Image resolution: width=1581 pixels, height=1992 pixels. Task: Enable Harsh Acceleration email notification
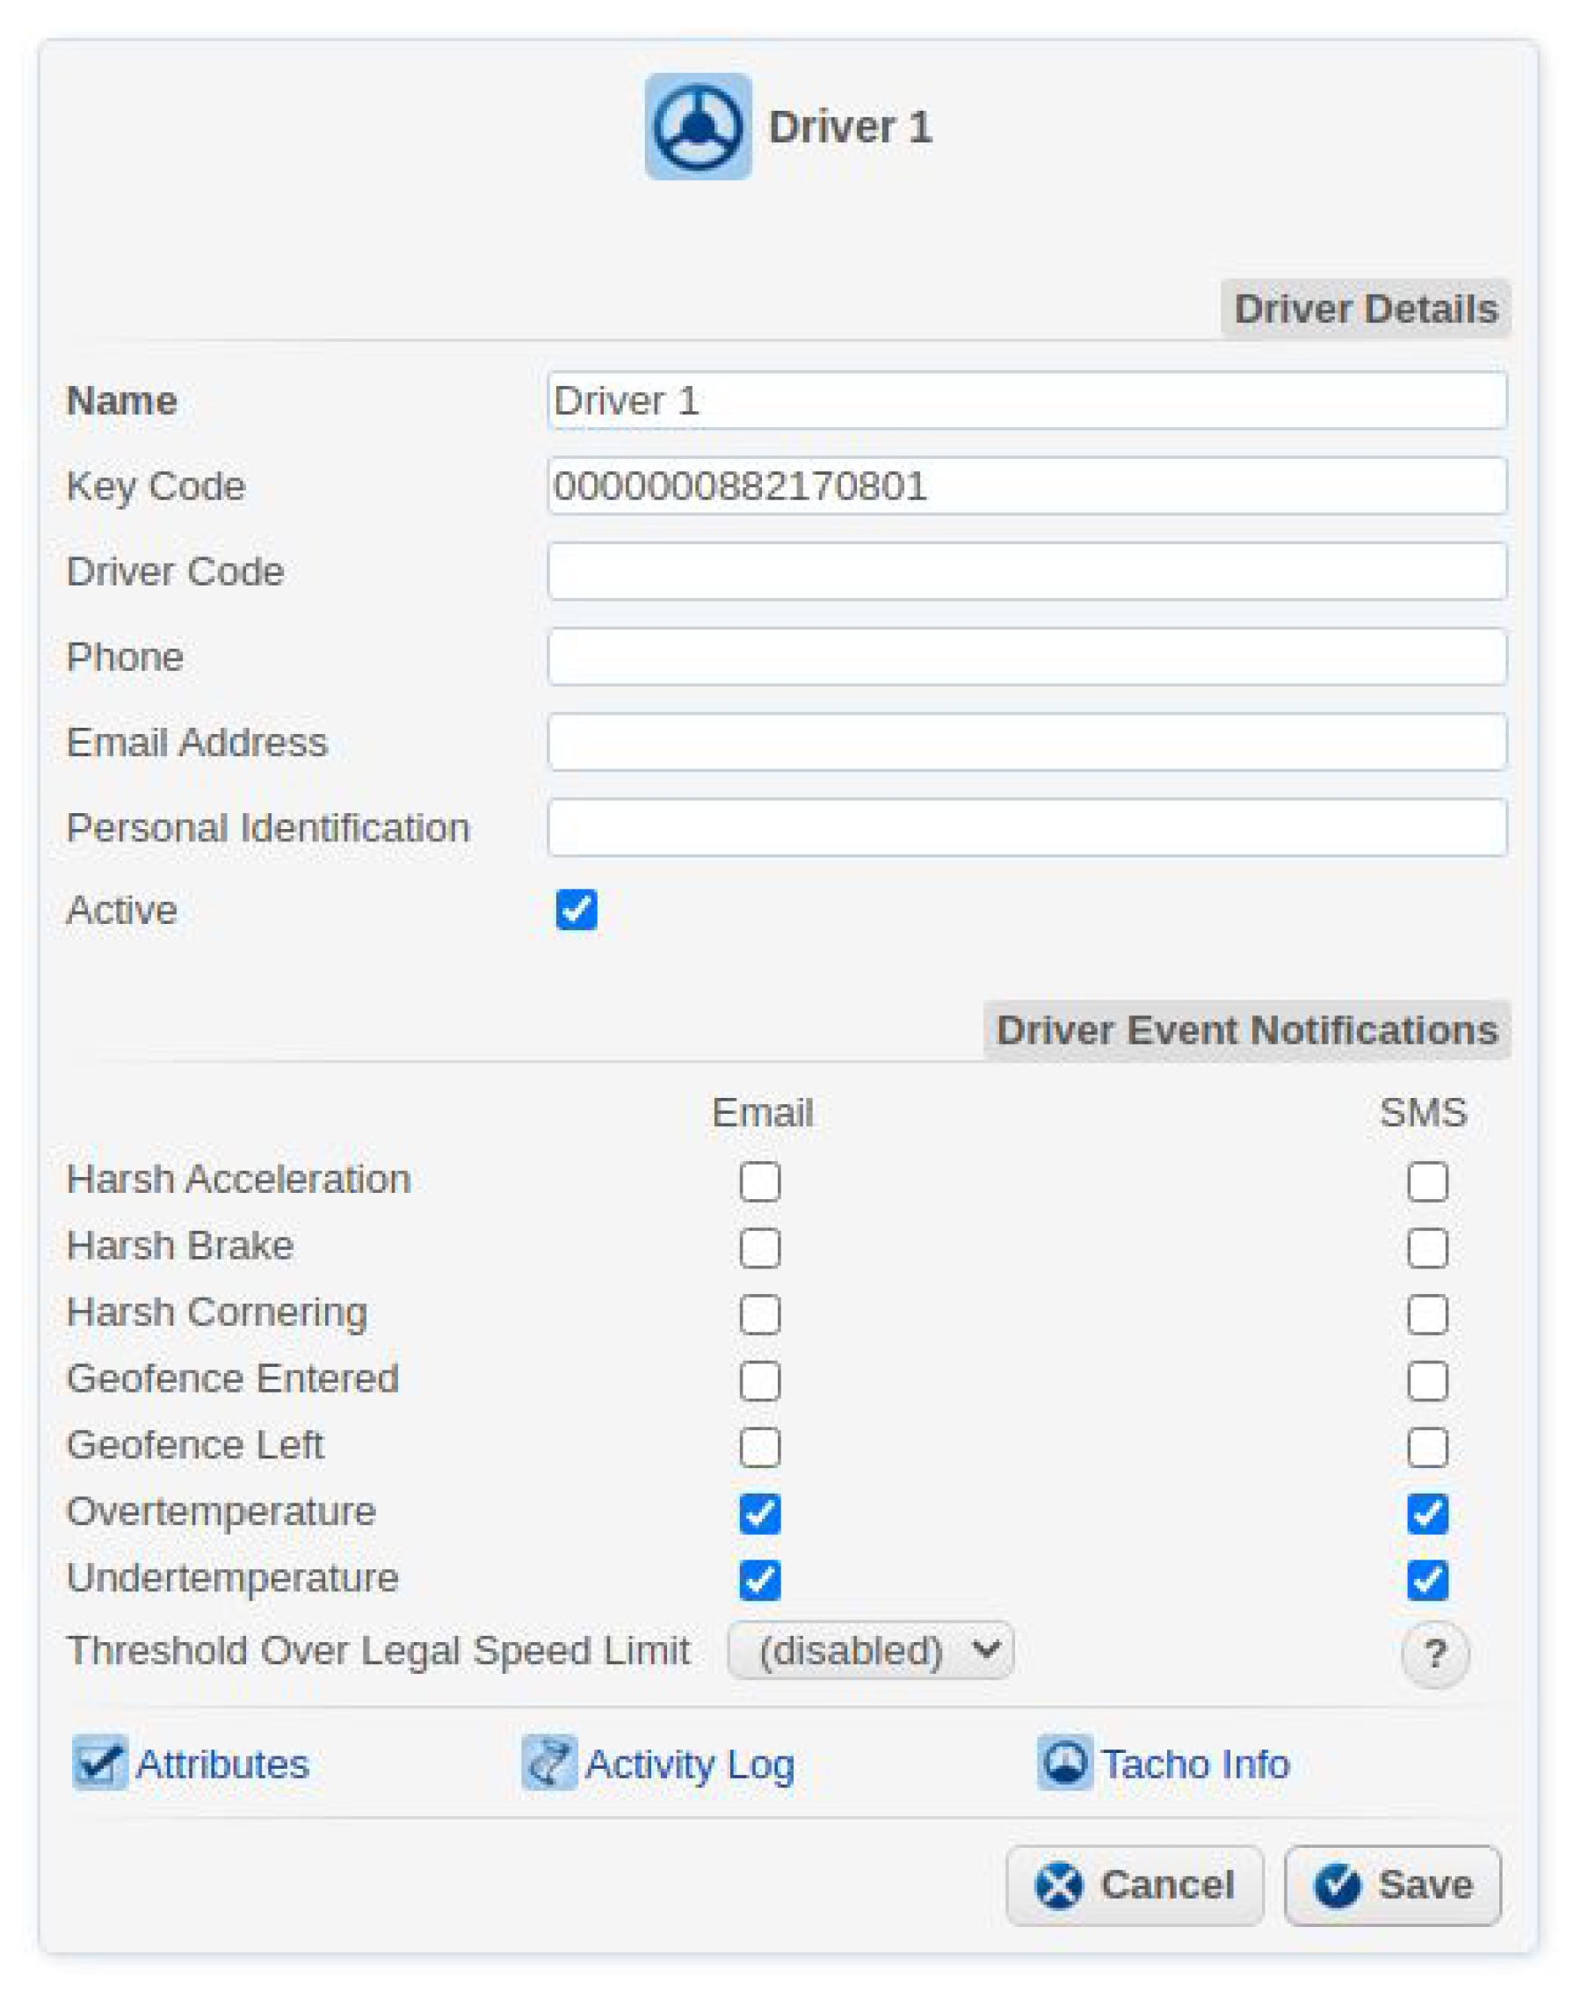pyautogui.click(x=759, y=1181)
